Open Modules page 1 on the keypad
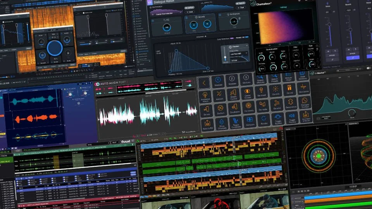Screen dimensions: 372x209 tap(218, 82)
